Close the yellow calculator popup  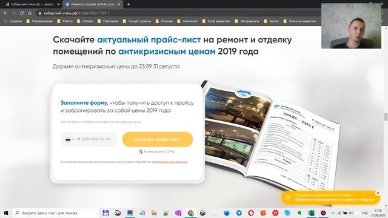[378, 193]
